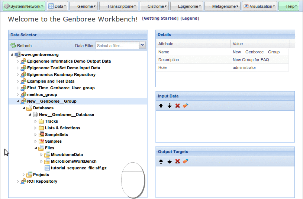
Task: Collapse the New__Genboree__Group tree node
Action: pyautogui.click(x=17, y=102)
